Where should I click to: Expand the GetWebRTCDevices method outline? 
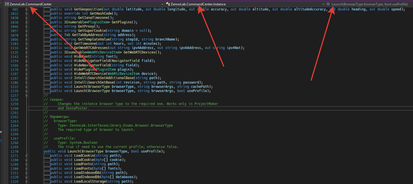tap(27, 52)
